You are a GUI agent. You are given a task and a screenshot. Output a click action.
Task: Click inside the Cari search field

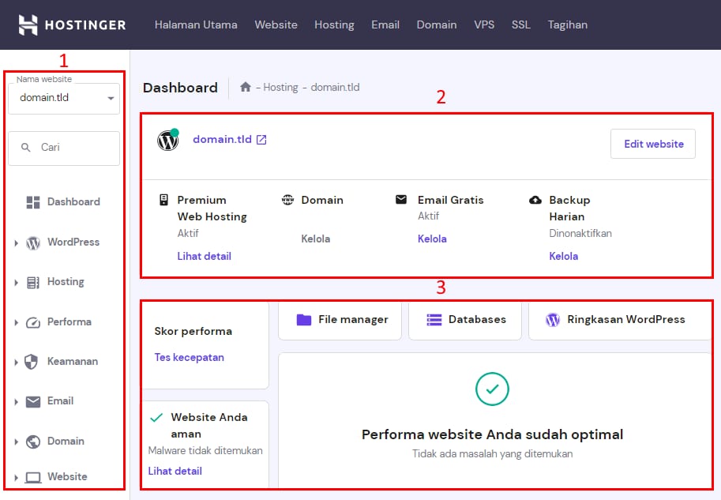pos(64,148)
